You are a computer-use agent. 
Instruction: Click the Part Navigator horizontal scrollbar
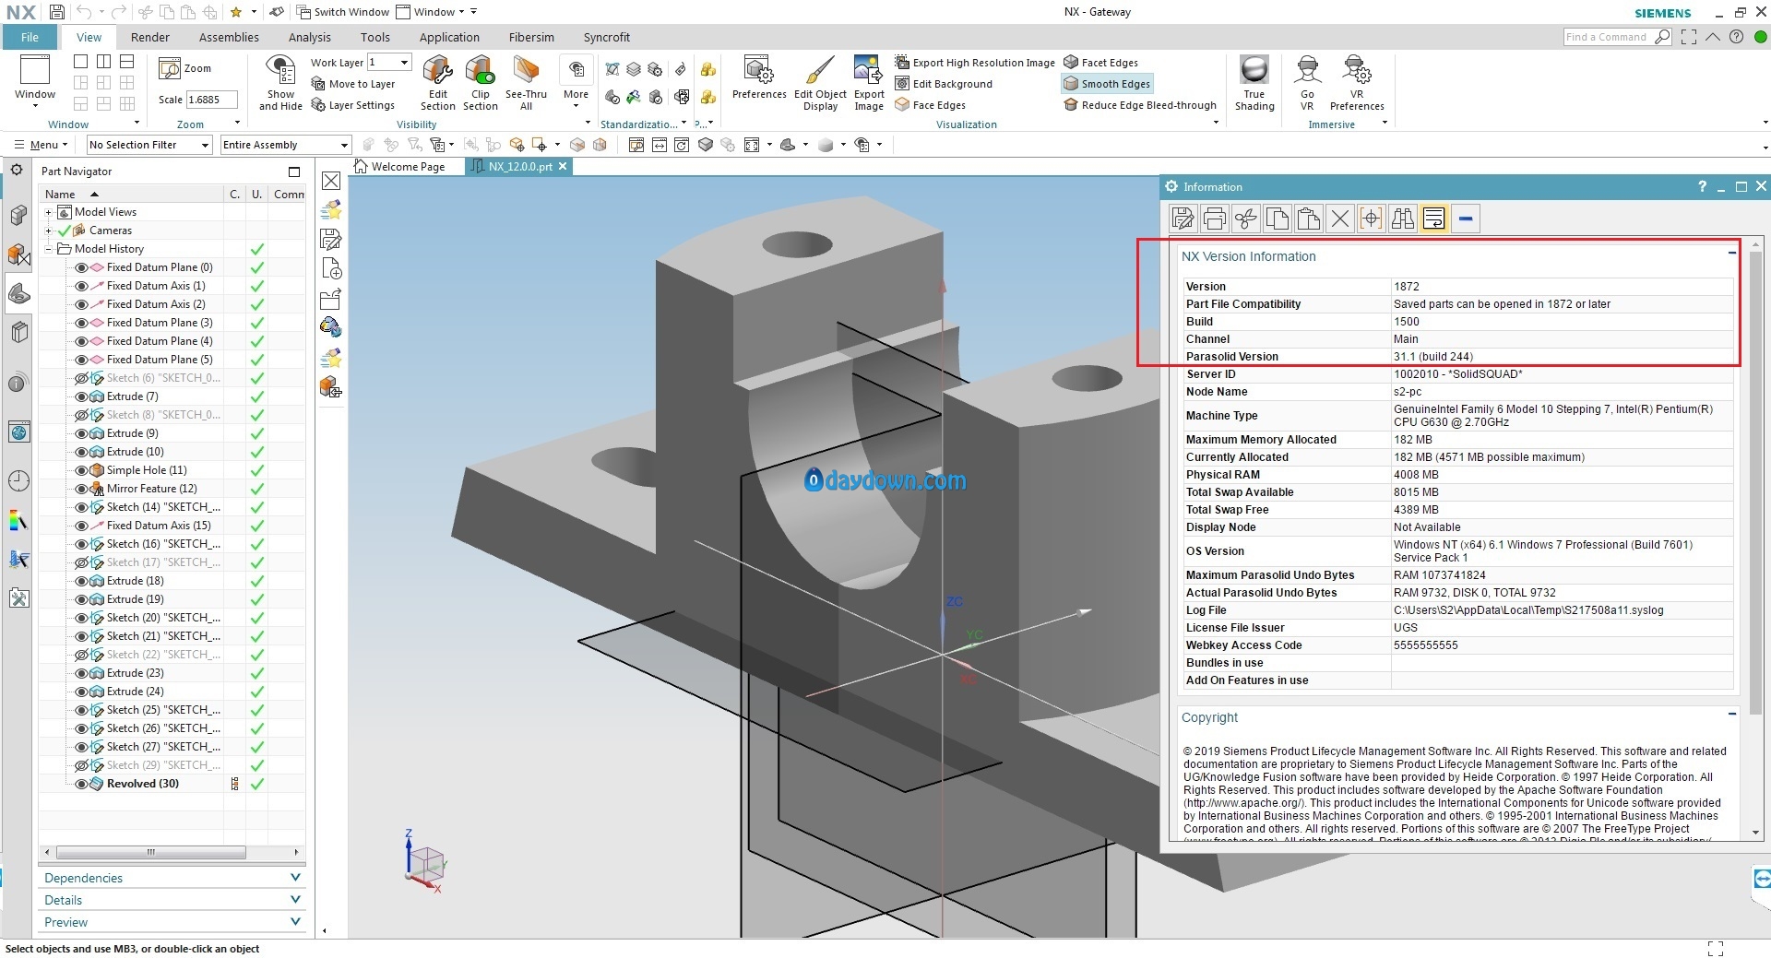pos(151,852)
